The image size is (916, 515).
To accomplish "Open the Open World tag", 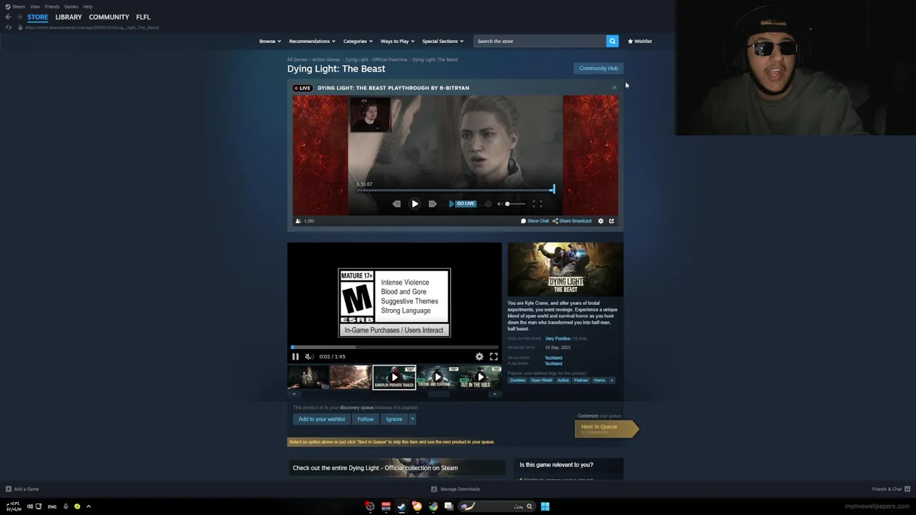I will [541, 381].
